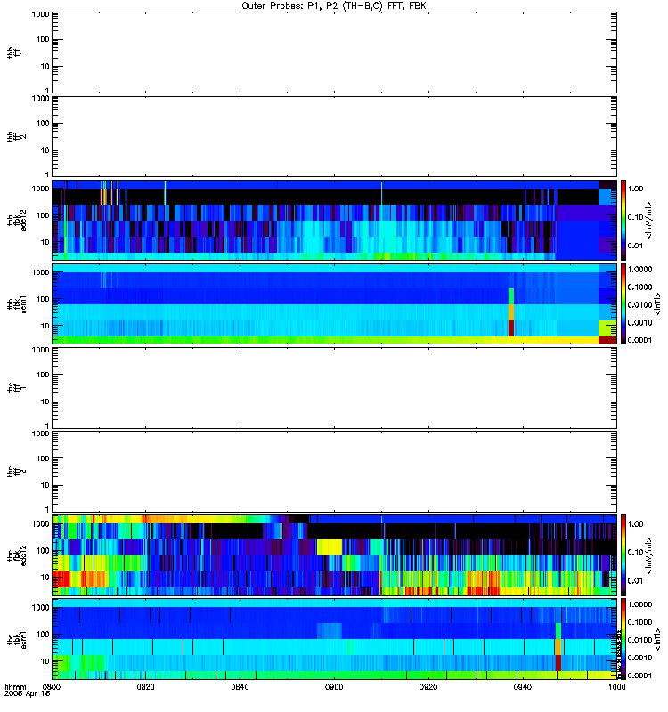Screen dimensions: 668x712
Task: Click the 'thb fbk edc12' axis label
Action: (17, 220)
